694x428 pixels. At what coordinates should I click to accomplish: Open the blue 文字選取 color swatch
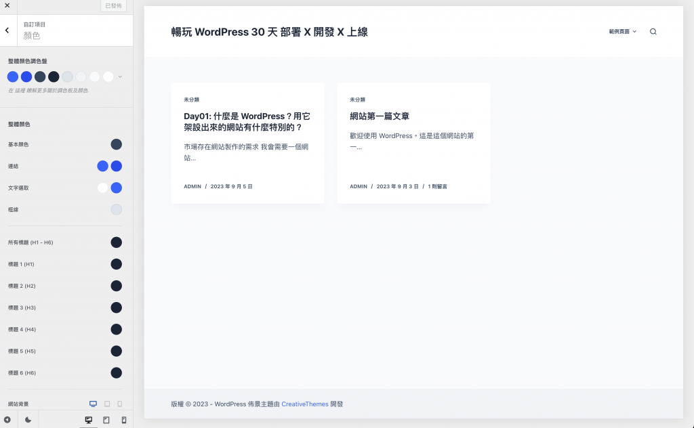pyautogui.click(x=117, y=188)
